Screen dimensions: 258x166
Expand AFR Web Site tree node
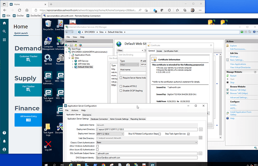click(73, 64)
